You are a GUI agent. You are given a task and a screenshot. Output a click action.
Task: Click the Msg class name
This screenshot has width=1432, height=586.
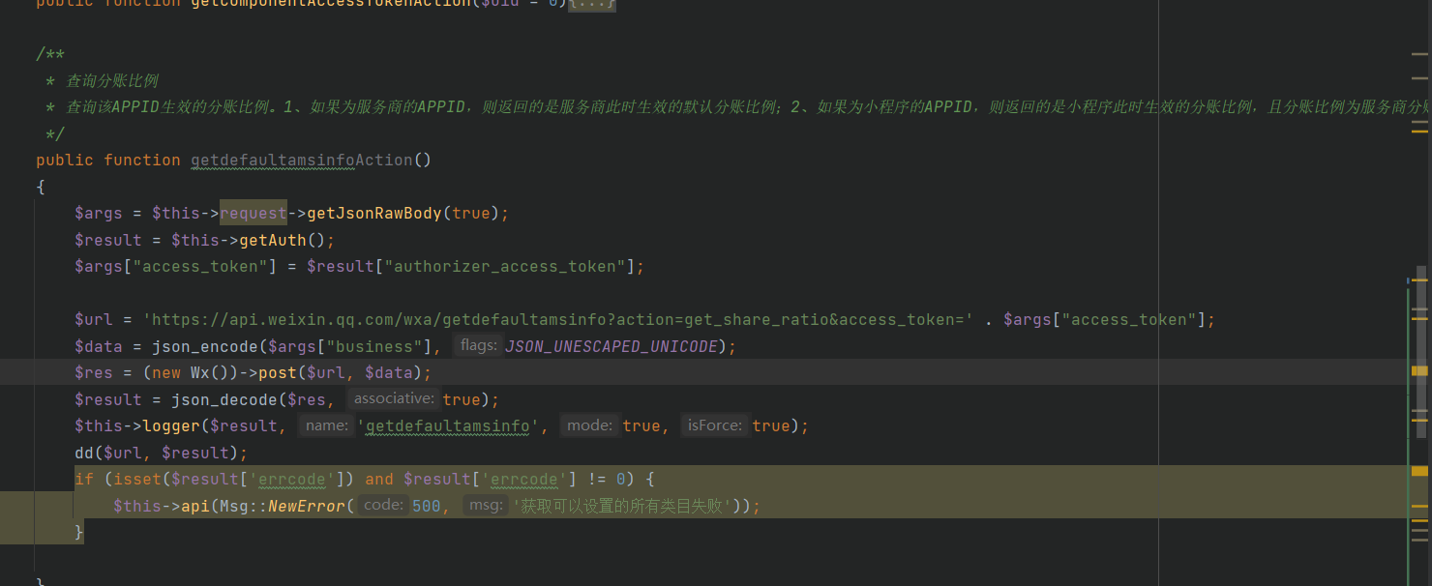(x=234, y=506)
